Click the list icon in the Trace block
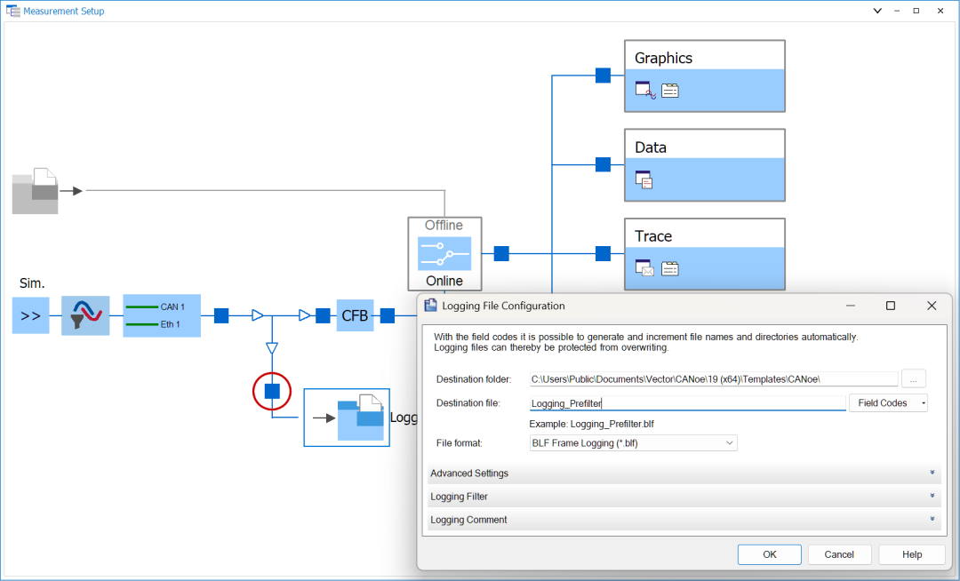960x581 pixels. [x=670, y=268]
